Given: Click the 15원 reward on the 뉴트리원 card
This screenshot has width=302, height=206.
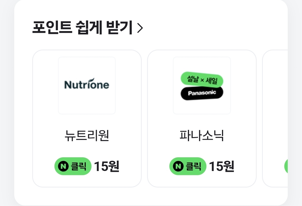Looking at the screenshot, I should click(107, 167).
